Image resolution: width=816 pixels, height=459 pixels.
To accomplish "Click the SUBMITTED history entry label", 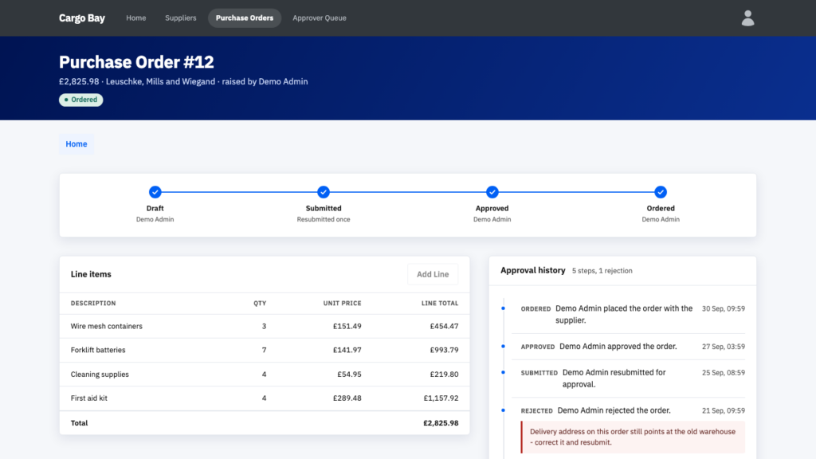I will click(539, 373).
